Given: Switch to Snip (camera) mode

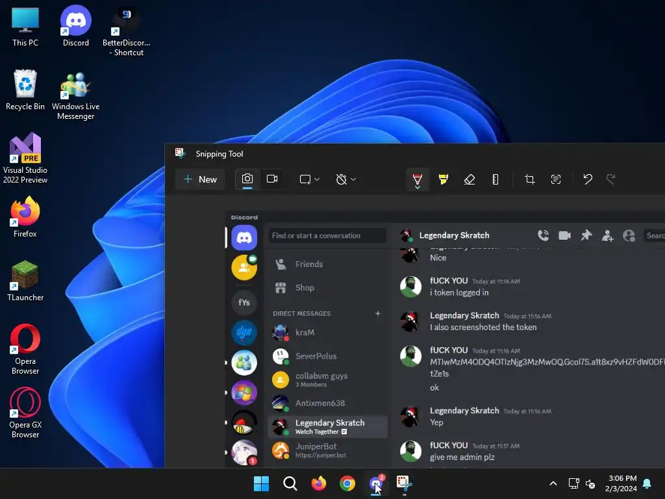Looking at the screenshot, I should [x=247, y=179].
